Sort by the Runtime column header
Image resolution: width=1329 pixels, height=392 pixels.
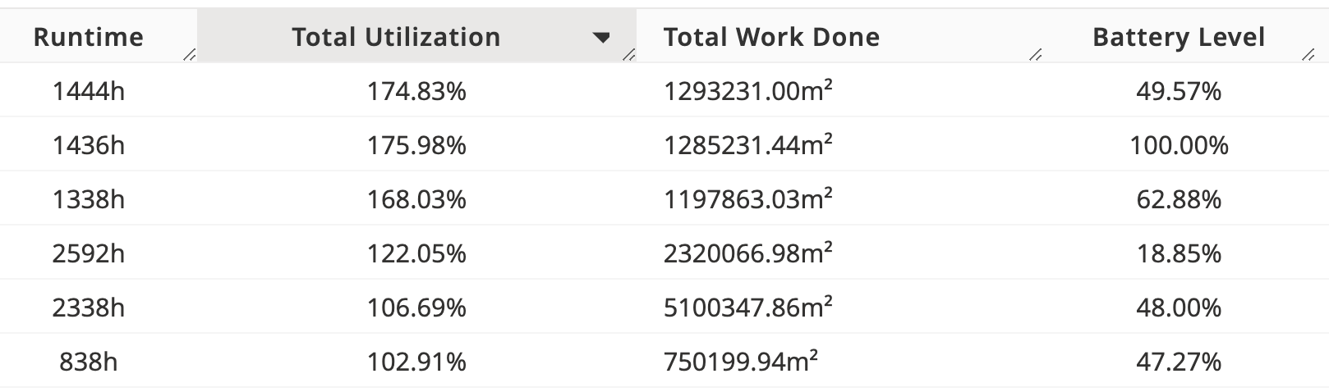89,37
